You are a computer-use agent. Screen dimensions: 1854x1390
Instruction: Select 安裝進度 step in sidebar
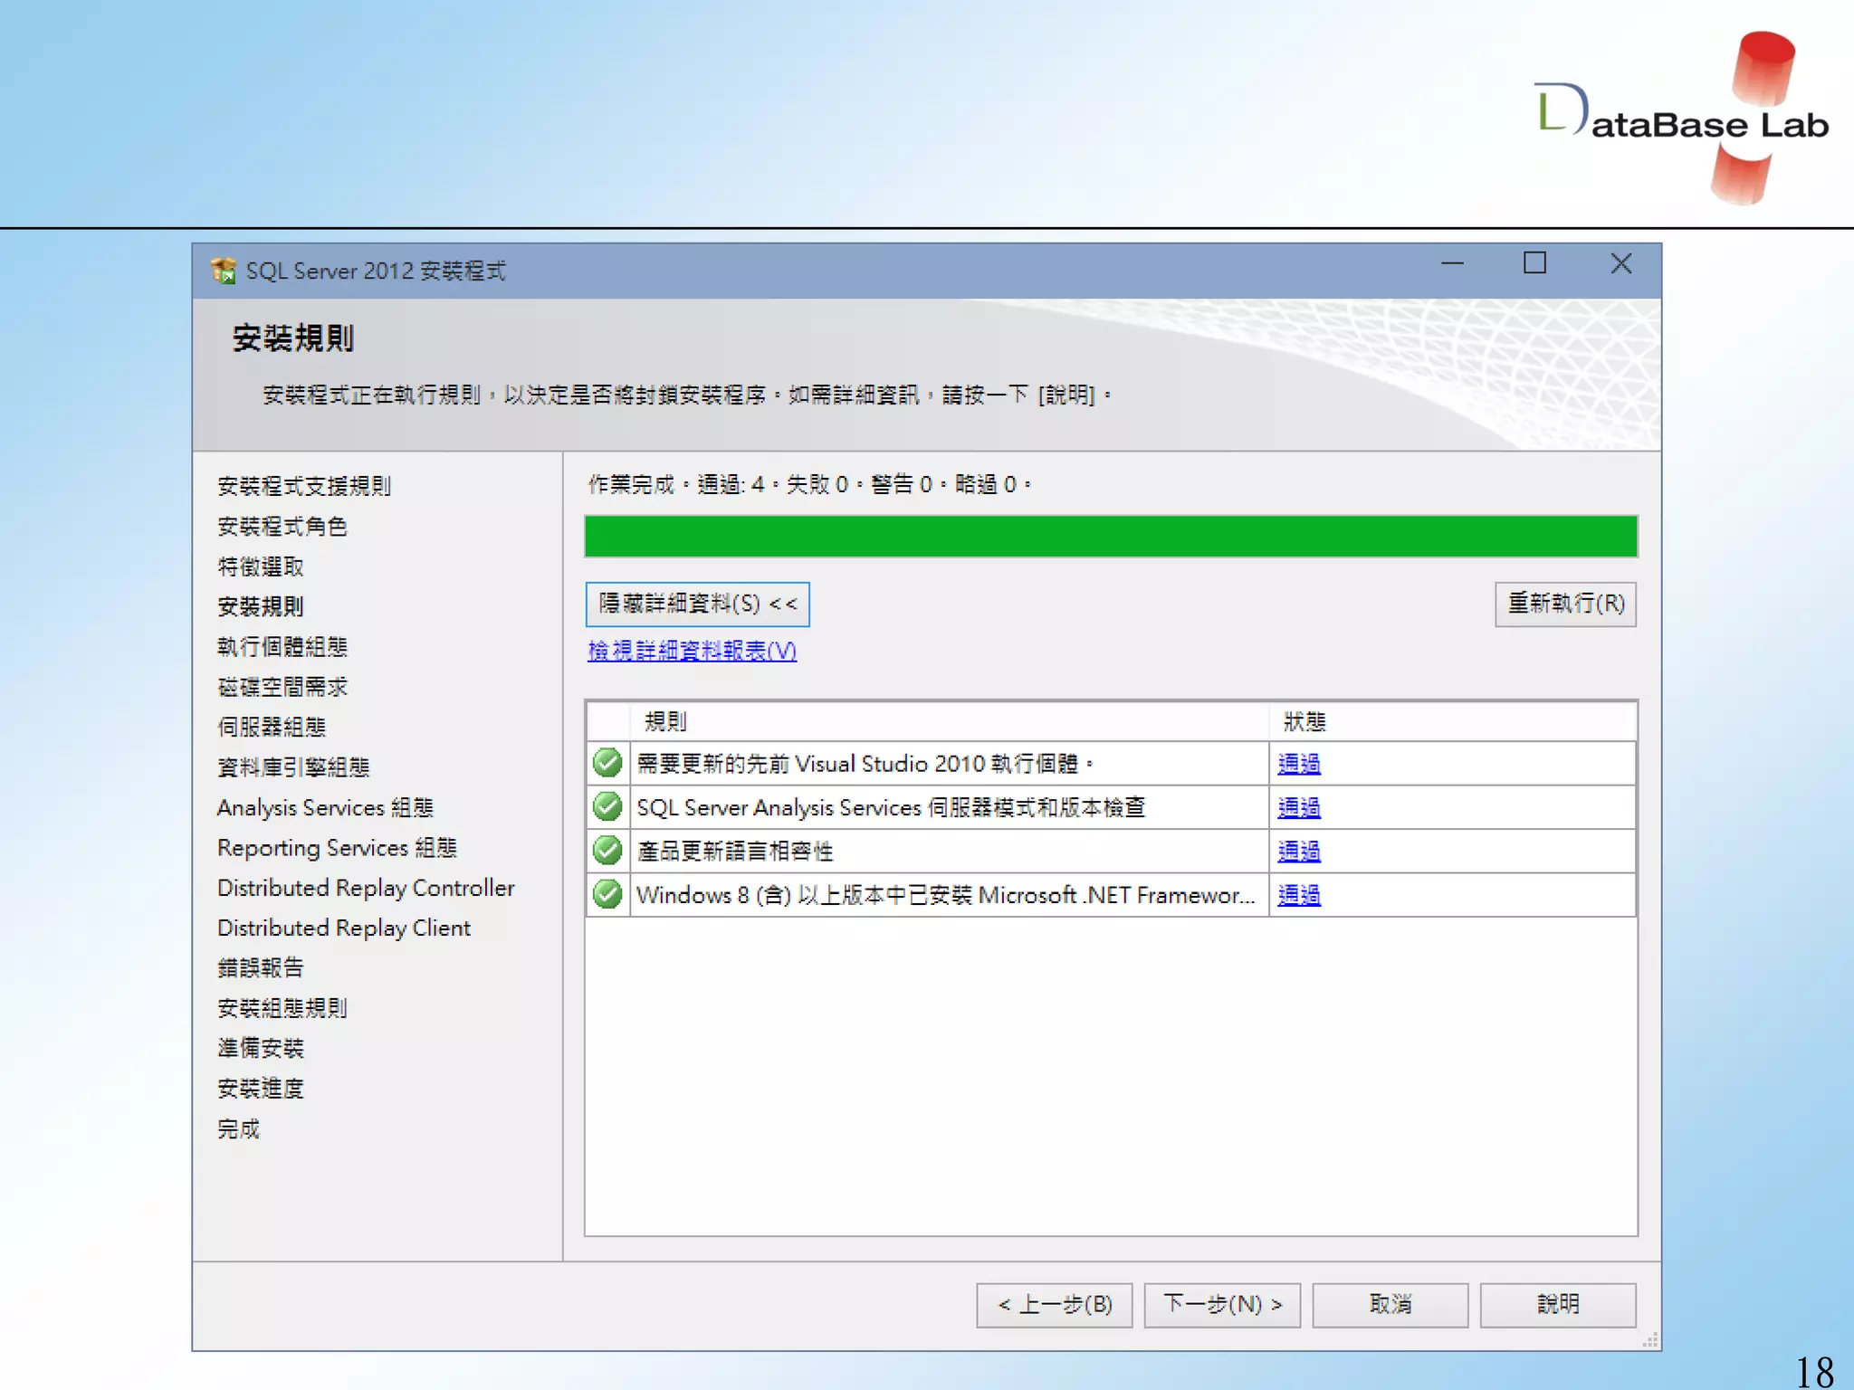[x=261, y=1088]
